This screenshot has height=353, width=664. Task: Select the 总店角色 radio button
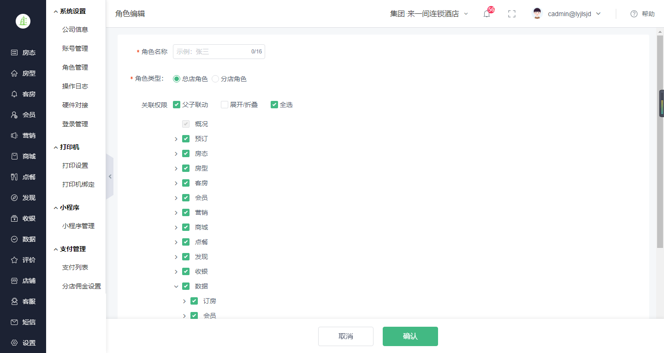(177, 79)
